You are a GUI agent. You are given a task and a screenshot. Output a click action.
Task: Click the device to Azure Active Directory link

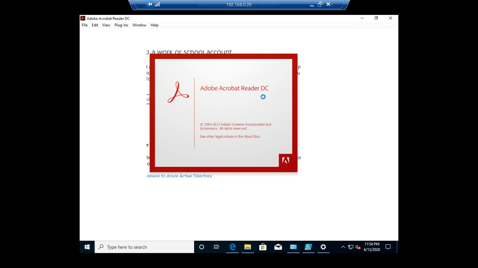[179, 176]
